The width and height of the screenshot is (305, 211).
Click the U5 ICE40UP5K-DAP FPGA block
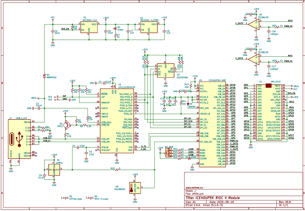(212, 125)
